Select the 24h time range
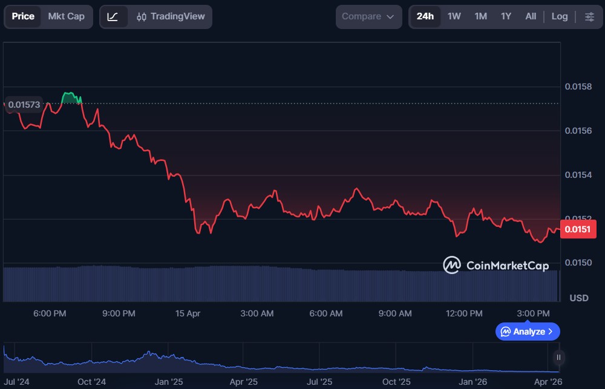The width and height of the screenshot is (605, 389). coord(425,16)
